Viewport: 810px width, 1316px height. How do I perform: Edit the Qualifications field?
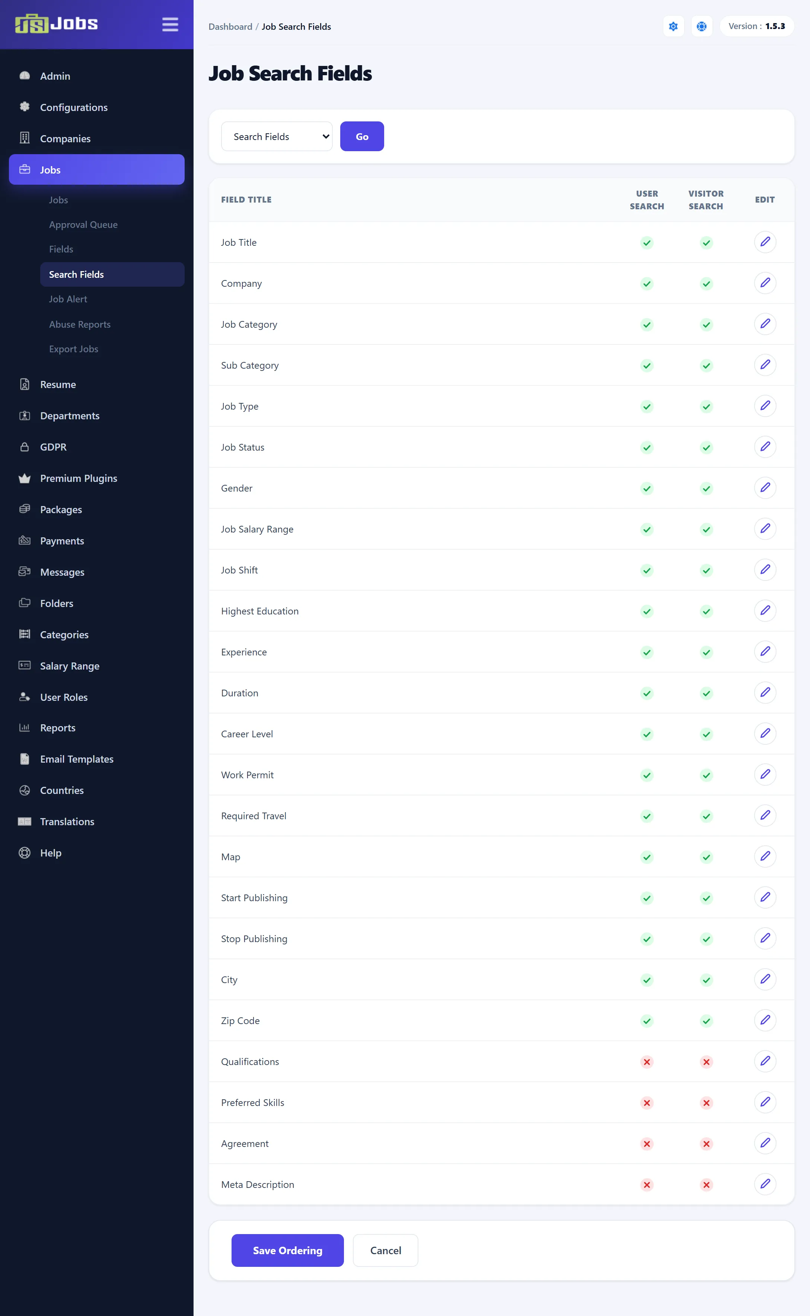pos(765,1061)
